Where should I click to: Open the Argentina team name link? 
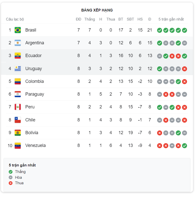pos(35,43)
